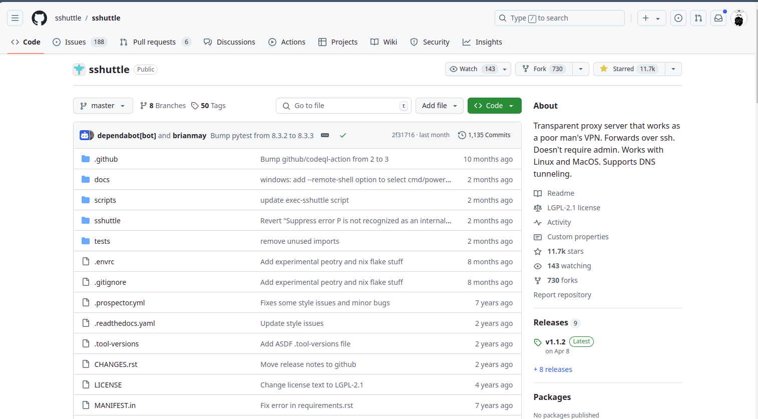Open commit 'update exec-sshuttle script'
Viewport: 758px width, 419px height.
(x=304, y=200)
